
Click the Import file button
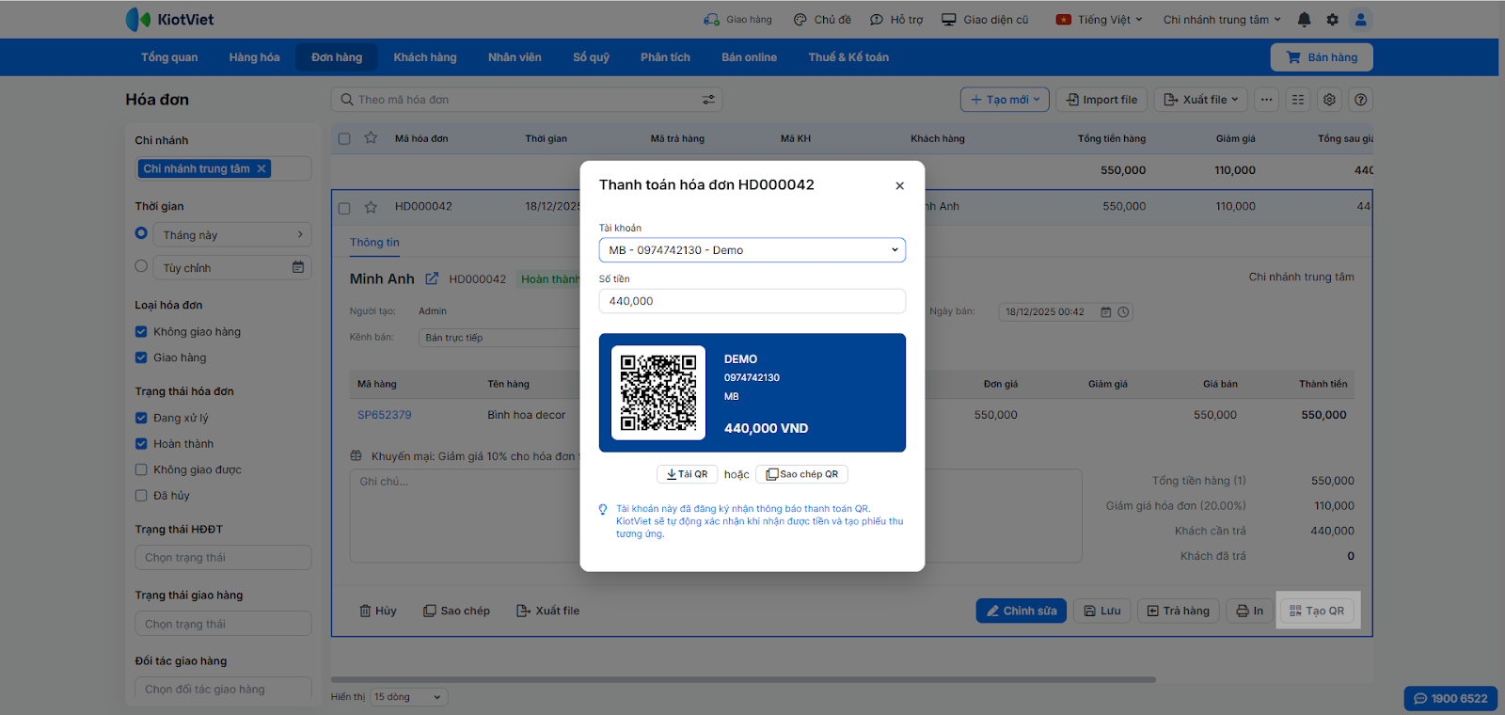tap(1101, 100)
